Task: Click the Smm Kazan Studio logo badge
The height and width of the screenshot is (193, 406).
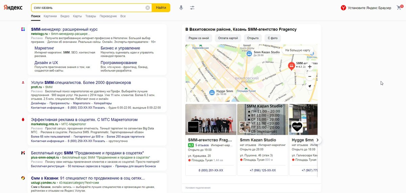Action: click(245, 127)
